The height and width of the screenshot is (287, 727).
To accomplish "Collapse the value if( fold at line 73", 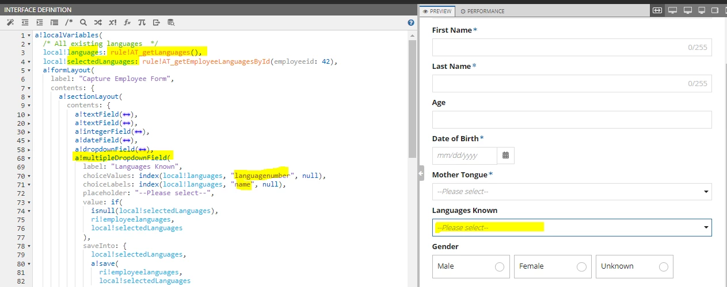I will tap(29, 202).
